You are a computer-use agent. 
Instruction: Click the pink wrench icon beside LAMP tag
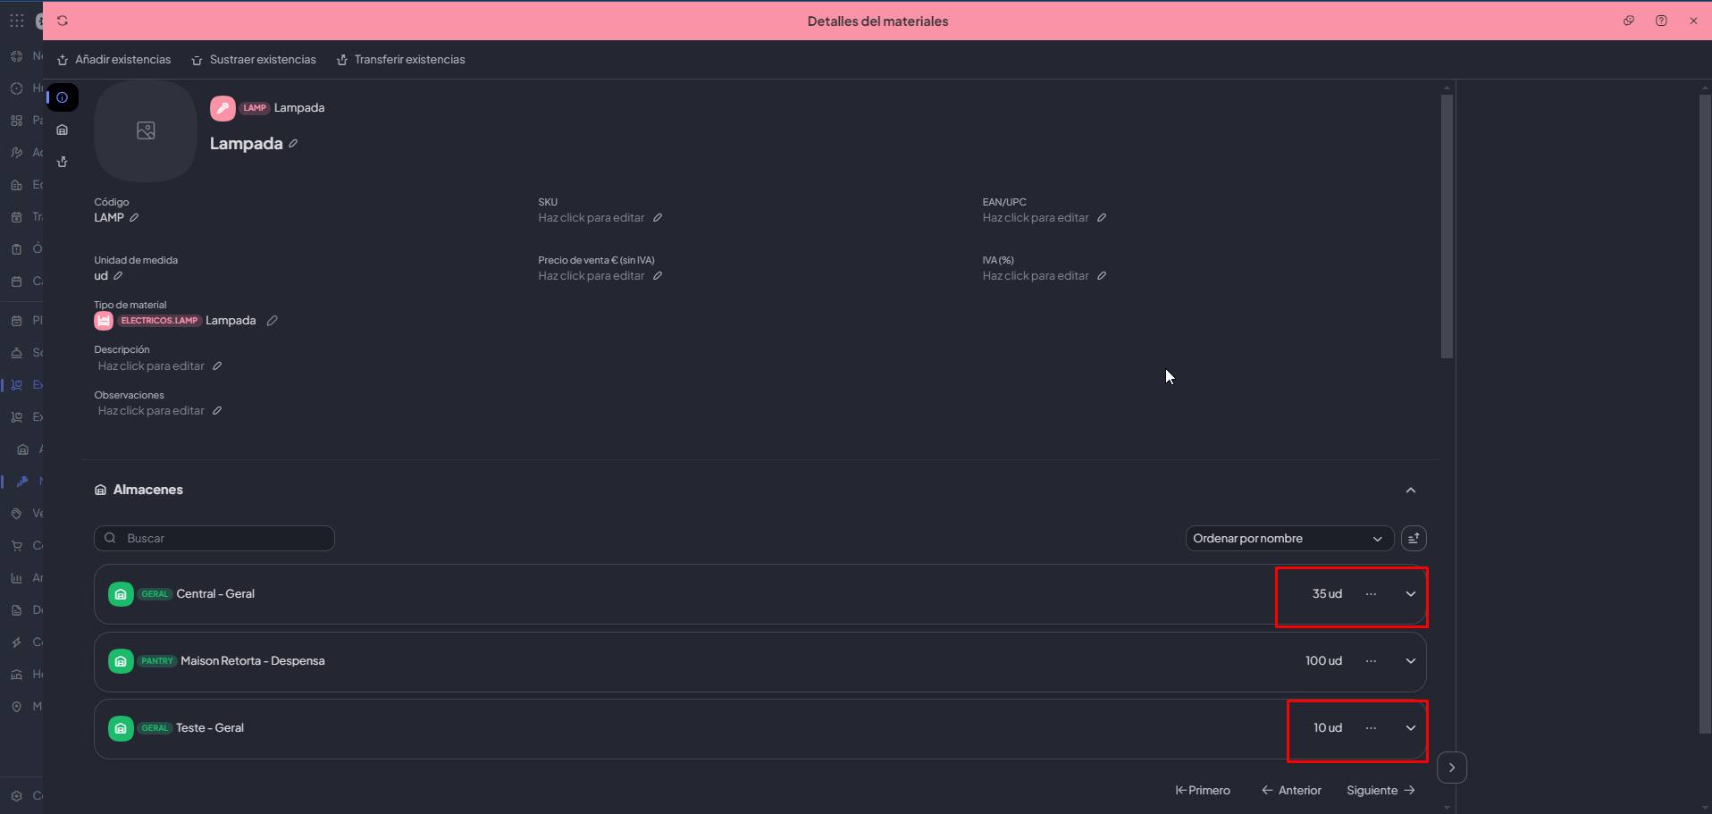(x=222, y=108)
